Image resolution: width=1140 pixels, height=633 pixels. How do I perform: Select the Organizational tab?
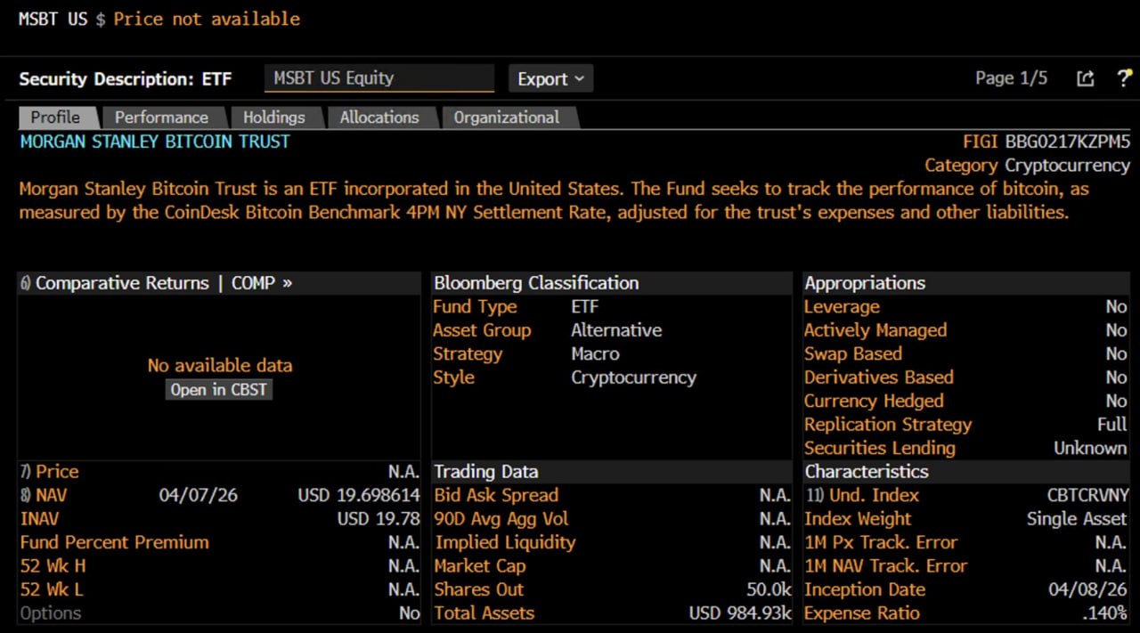click(506, 118)
